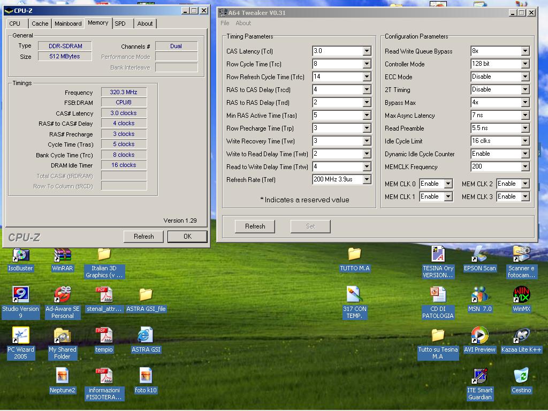This screenshot has width=548, height=411.
Task: Expand Row Cycle Time (Trc) dropdown
Action: coord(367,64)
